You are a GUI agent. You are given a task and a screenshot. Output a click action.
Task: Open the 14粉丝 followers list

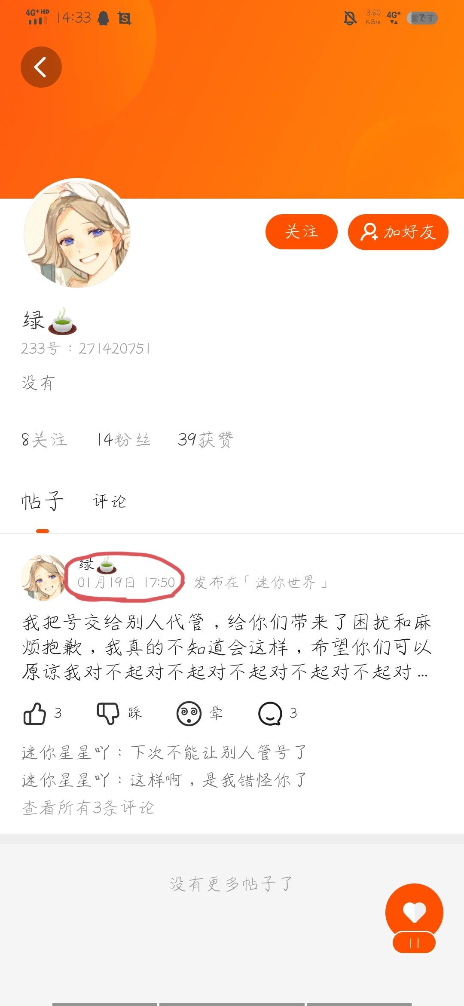[123, 440]
